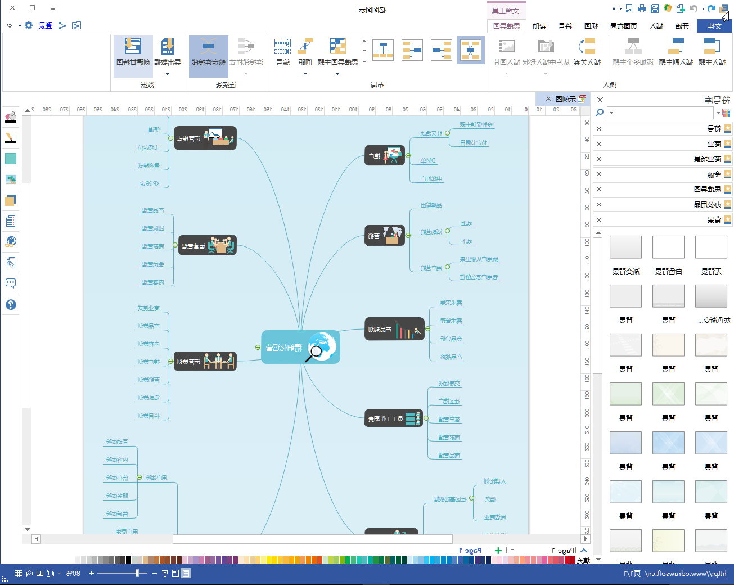Click the 插入关系 (Insert Relationship) ribbon icon
Viewport: 734px width, 585px height.
[587, 52]
